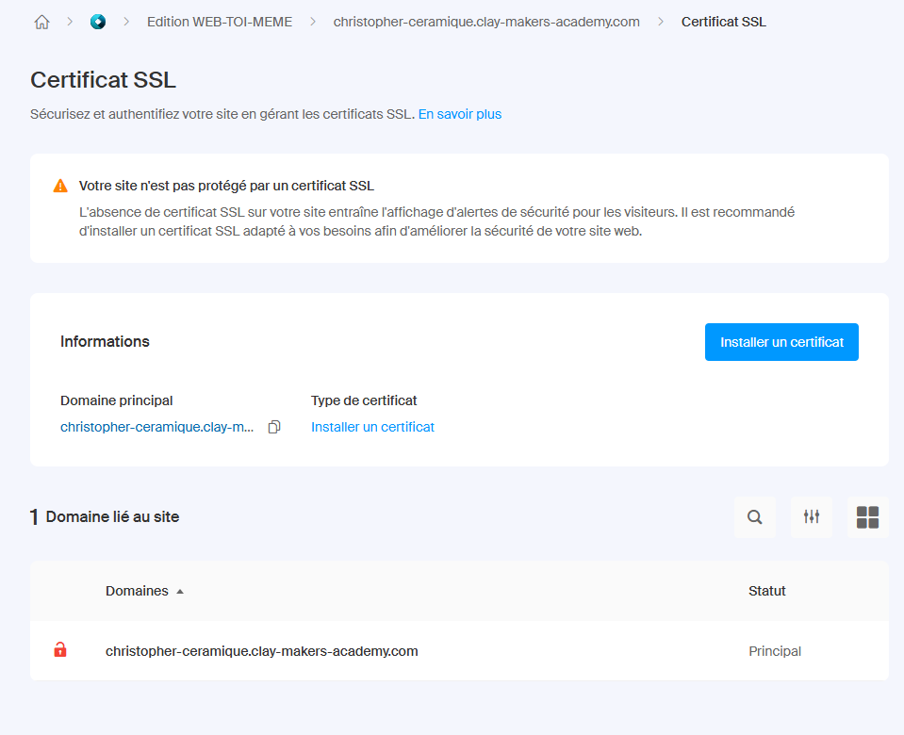
Task: Sort using the arrow beside Domaines
Action: tap(180, 592)
